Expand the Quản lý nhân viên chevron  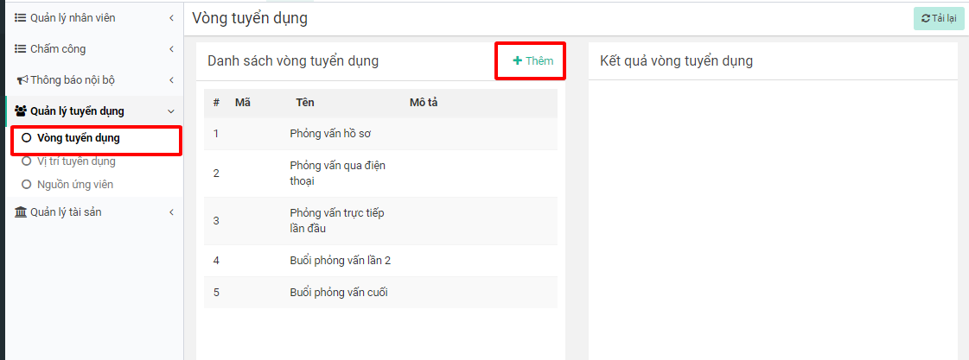[171, 18]
